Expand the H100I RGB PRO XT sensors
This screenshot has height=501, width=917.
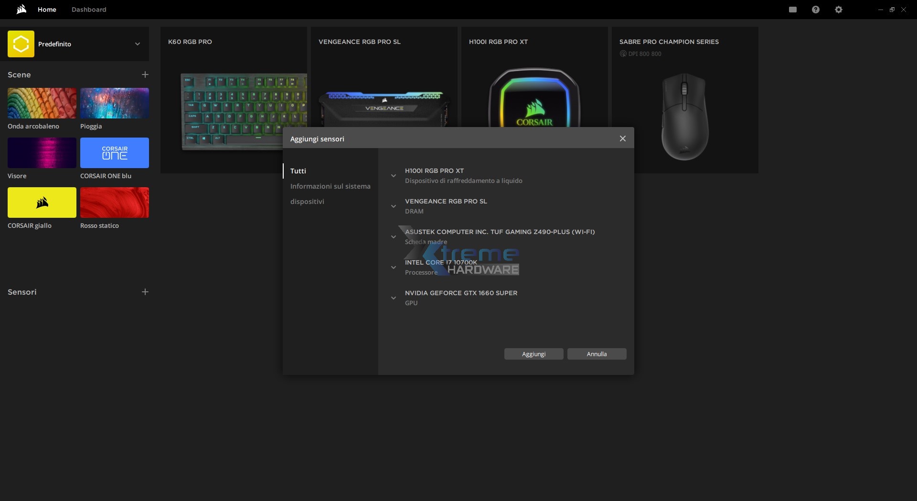pyautogui.click(x=394, y=176)
